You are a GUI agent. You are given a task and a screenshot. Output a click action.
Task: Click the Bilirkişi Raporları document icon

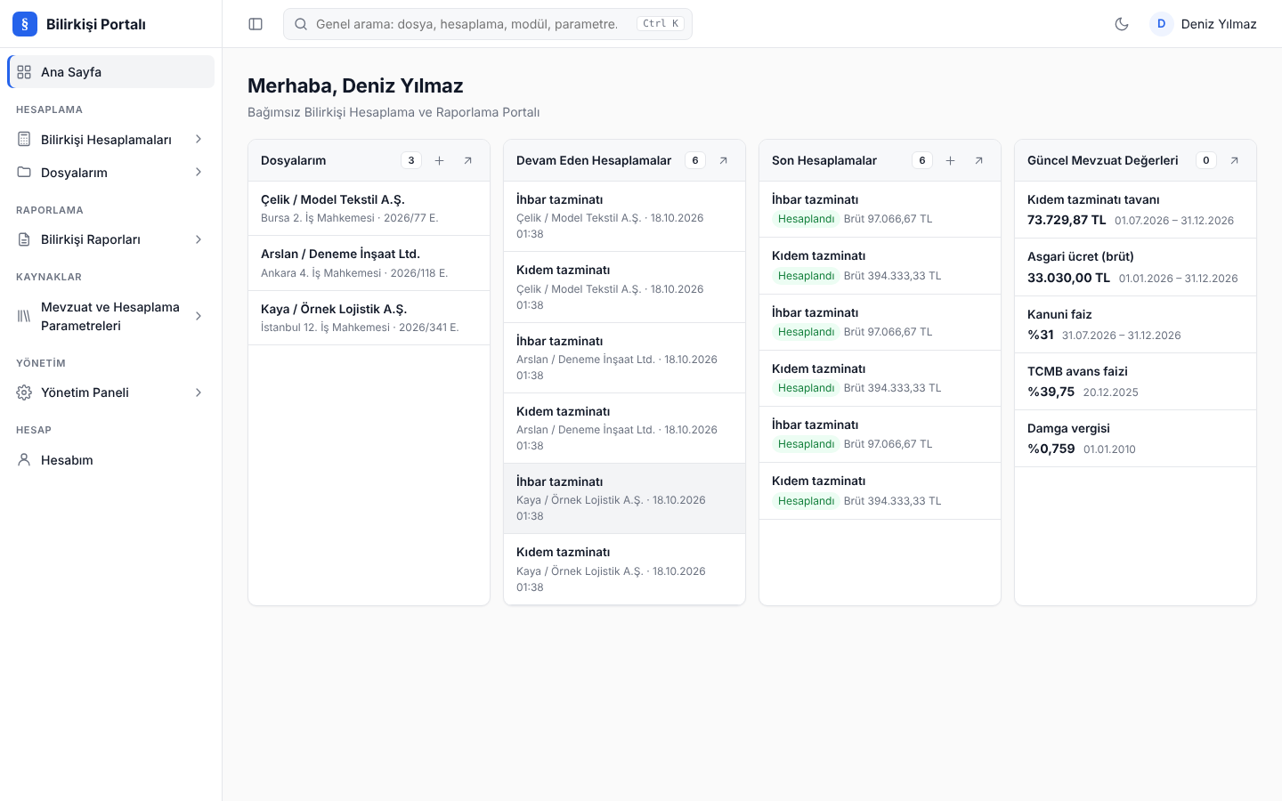[24, 239]
